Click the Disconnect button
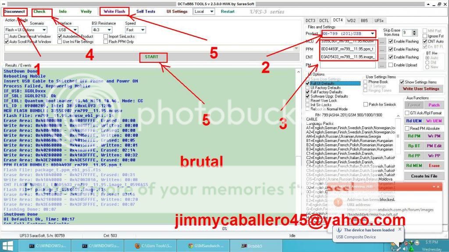Screen dimensions: 449x252 14,11
